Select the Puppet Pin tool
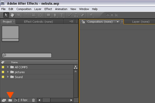 coord(91,15)
